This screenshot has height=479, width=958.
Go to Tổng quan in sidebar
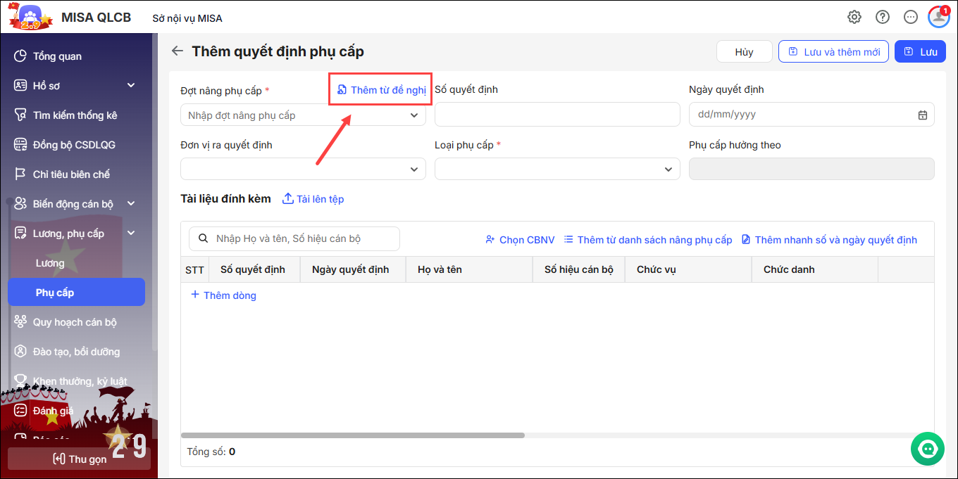coord(57,56)
